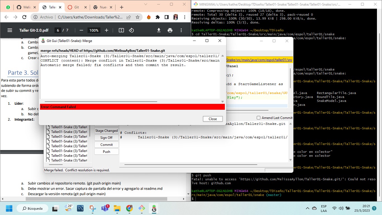Image resolution: width=382 pixels, height=215 pixels.
Task: Select the fit-to-page icon in PDF toolbar
Action: point(121,30)
